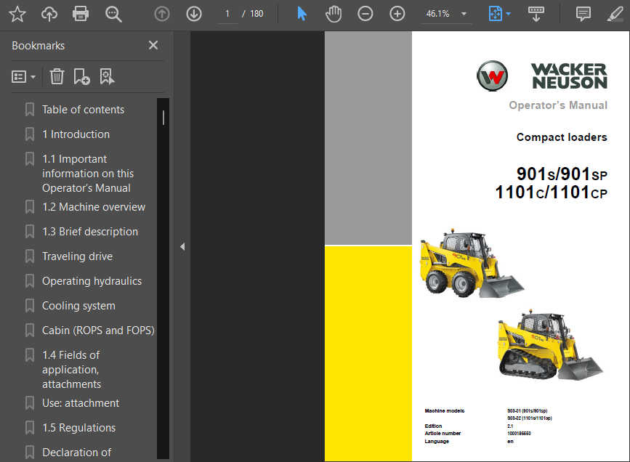The image size is (630, 462).
Task: Click the scrolling mode keyboard icon
Action: coord(536,14)
